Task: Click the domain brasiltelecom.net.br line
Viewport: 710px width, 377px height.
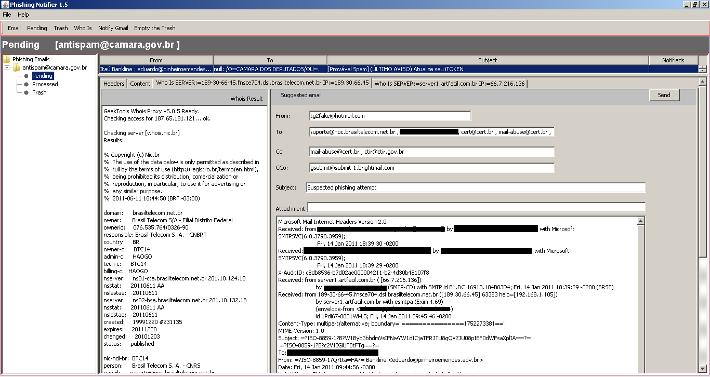Action: pyautogui.click(x=143, y=213)
